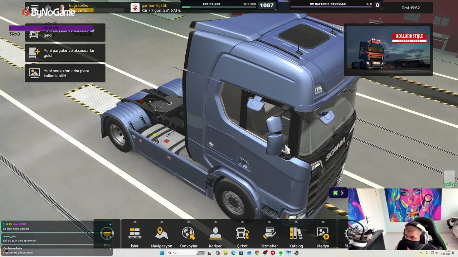Open the Konvoylar globe icon

(188, 233)
